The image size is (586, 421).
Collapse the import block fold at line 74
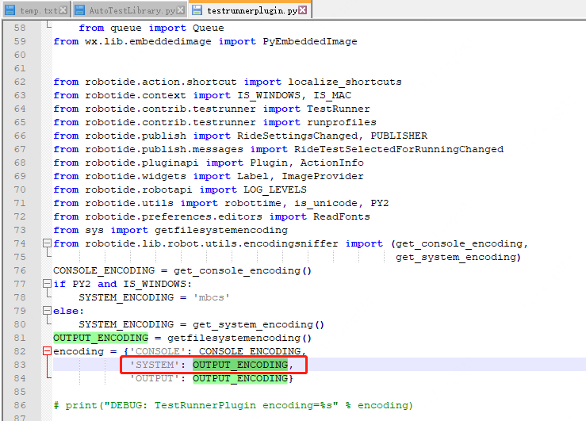(x=47, y=243)
